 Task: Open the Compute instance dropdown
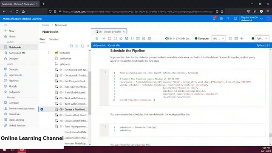click(x=218, y=38)
